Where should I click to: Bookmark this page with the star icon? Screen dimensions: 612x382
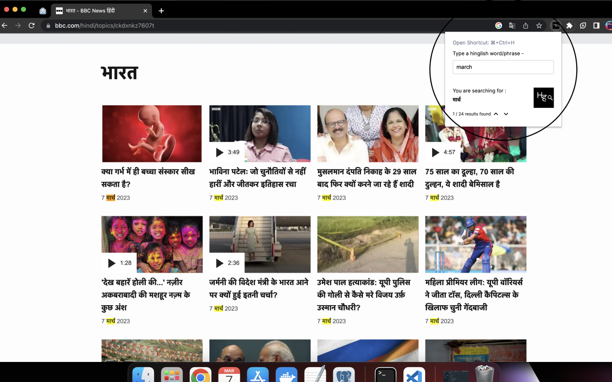[x=539, y=25]
